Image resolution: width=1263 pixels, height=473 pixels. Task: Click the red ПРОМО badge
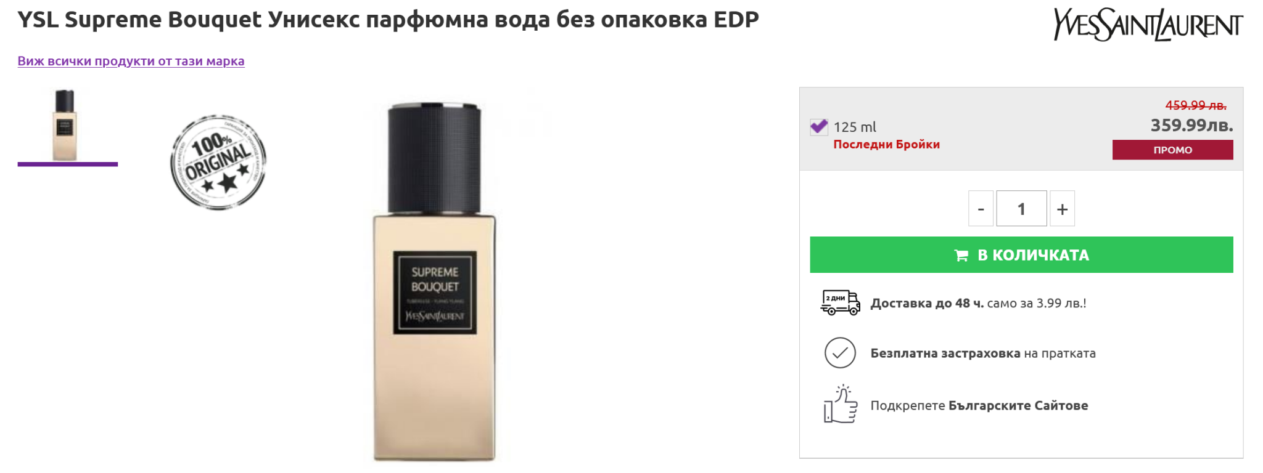[1172, 150]
